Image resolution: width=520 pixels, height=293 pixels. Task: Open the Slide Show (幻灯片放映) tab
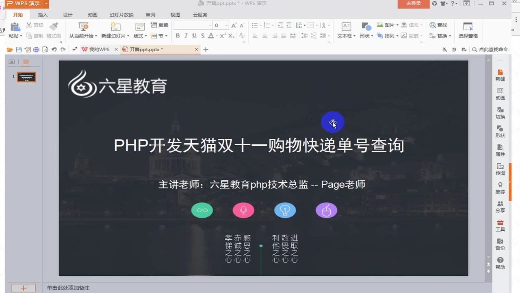pos(121,15)
